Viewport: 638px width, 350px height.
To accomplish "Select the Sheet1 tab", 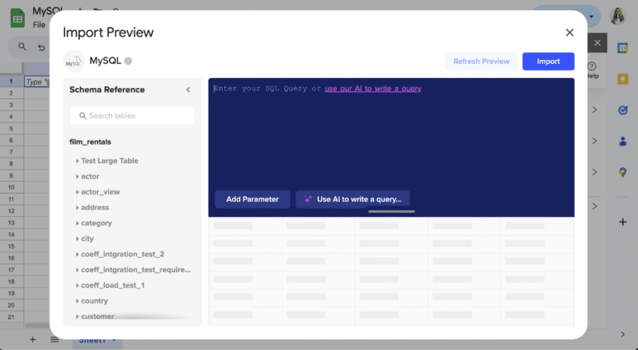I will (x=98, y=340).
